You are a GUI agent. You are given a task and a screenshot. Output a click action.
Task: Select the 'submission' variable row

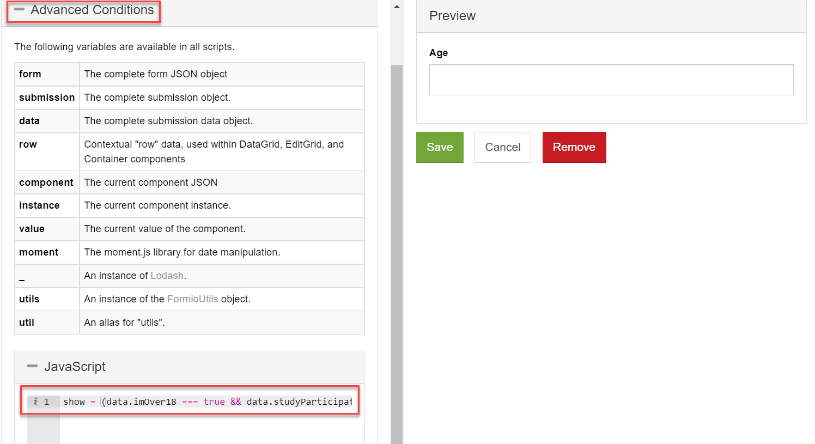tap(190, 98)
